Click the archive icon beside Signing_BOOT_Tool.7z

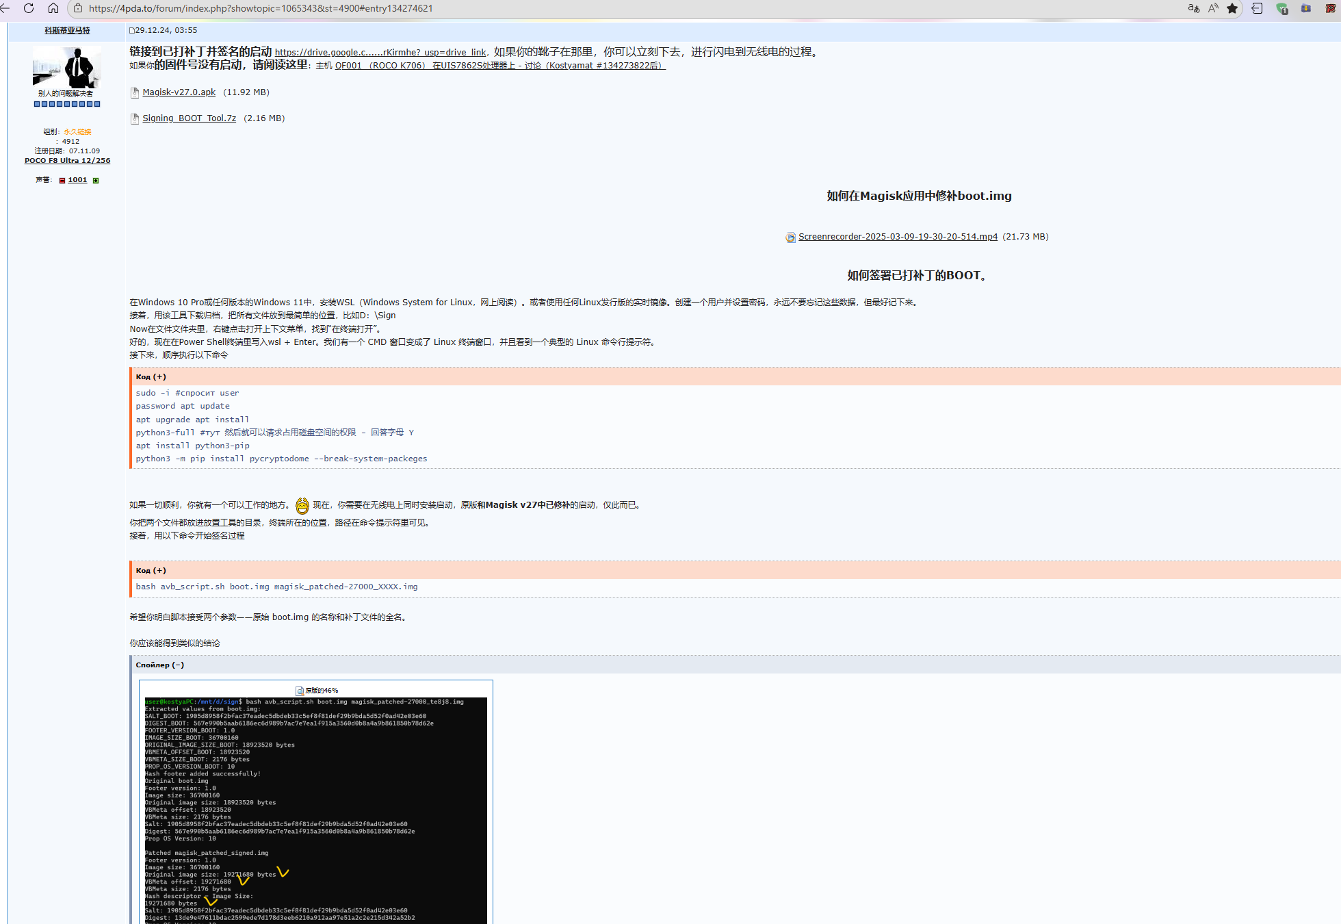[x=135, y=118]
